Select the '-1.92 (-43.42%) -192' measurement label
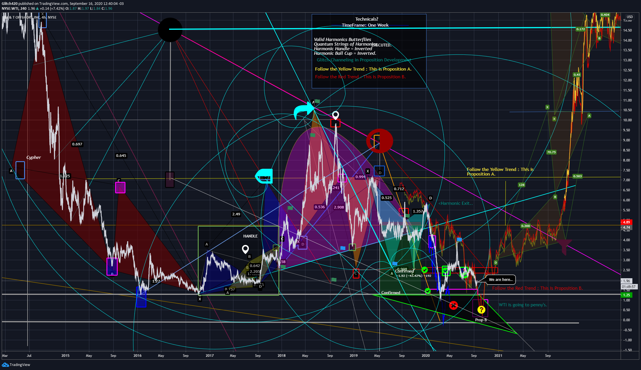The height and width of the screenshot is (370, 641). point(414,276)
